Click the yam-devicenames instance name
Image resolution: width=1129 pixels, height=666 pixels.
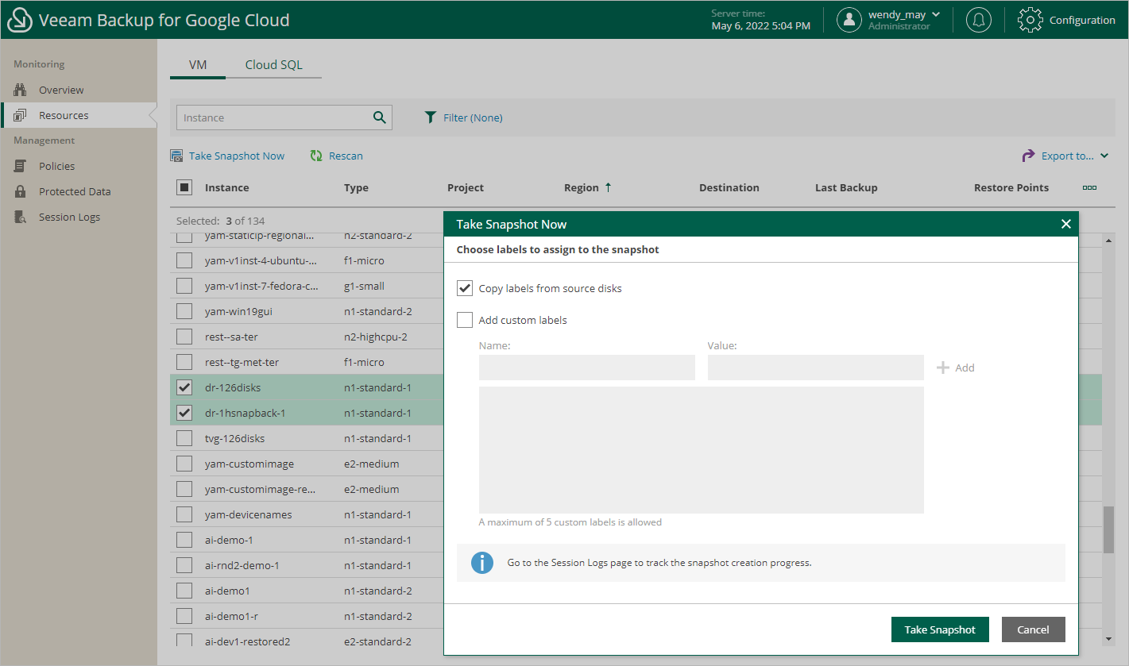coord(248,514)
